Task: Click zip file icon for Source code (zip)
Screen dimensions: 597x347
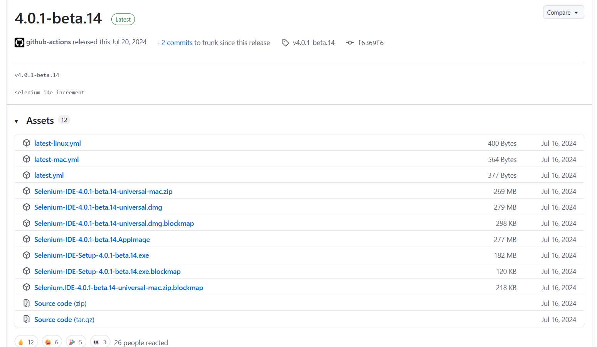Action: coord(27,303)
